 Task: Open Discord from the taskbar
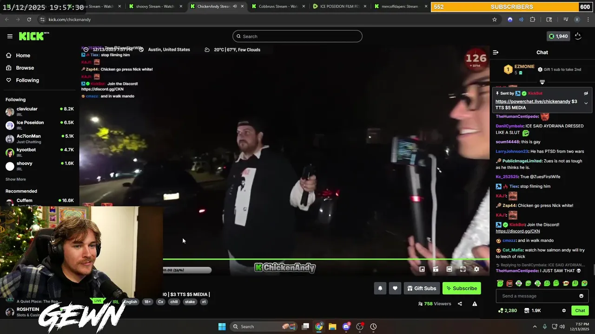tap(346, 327)
